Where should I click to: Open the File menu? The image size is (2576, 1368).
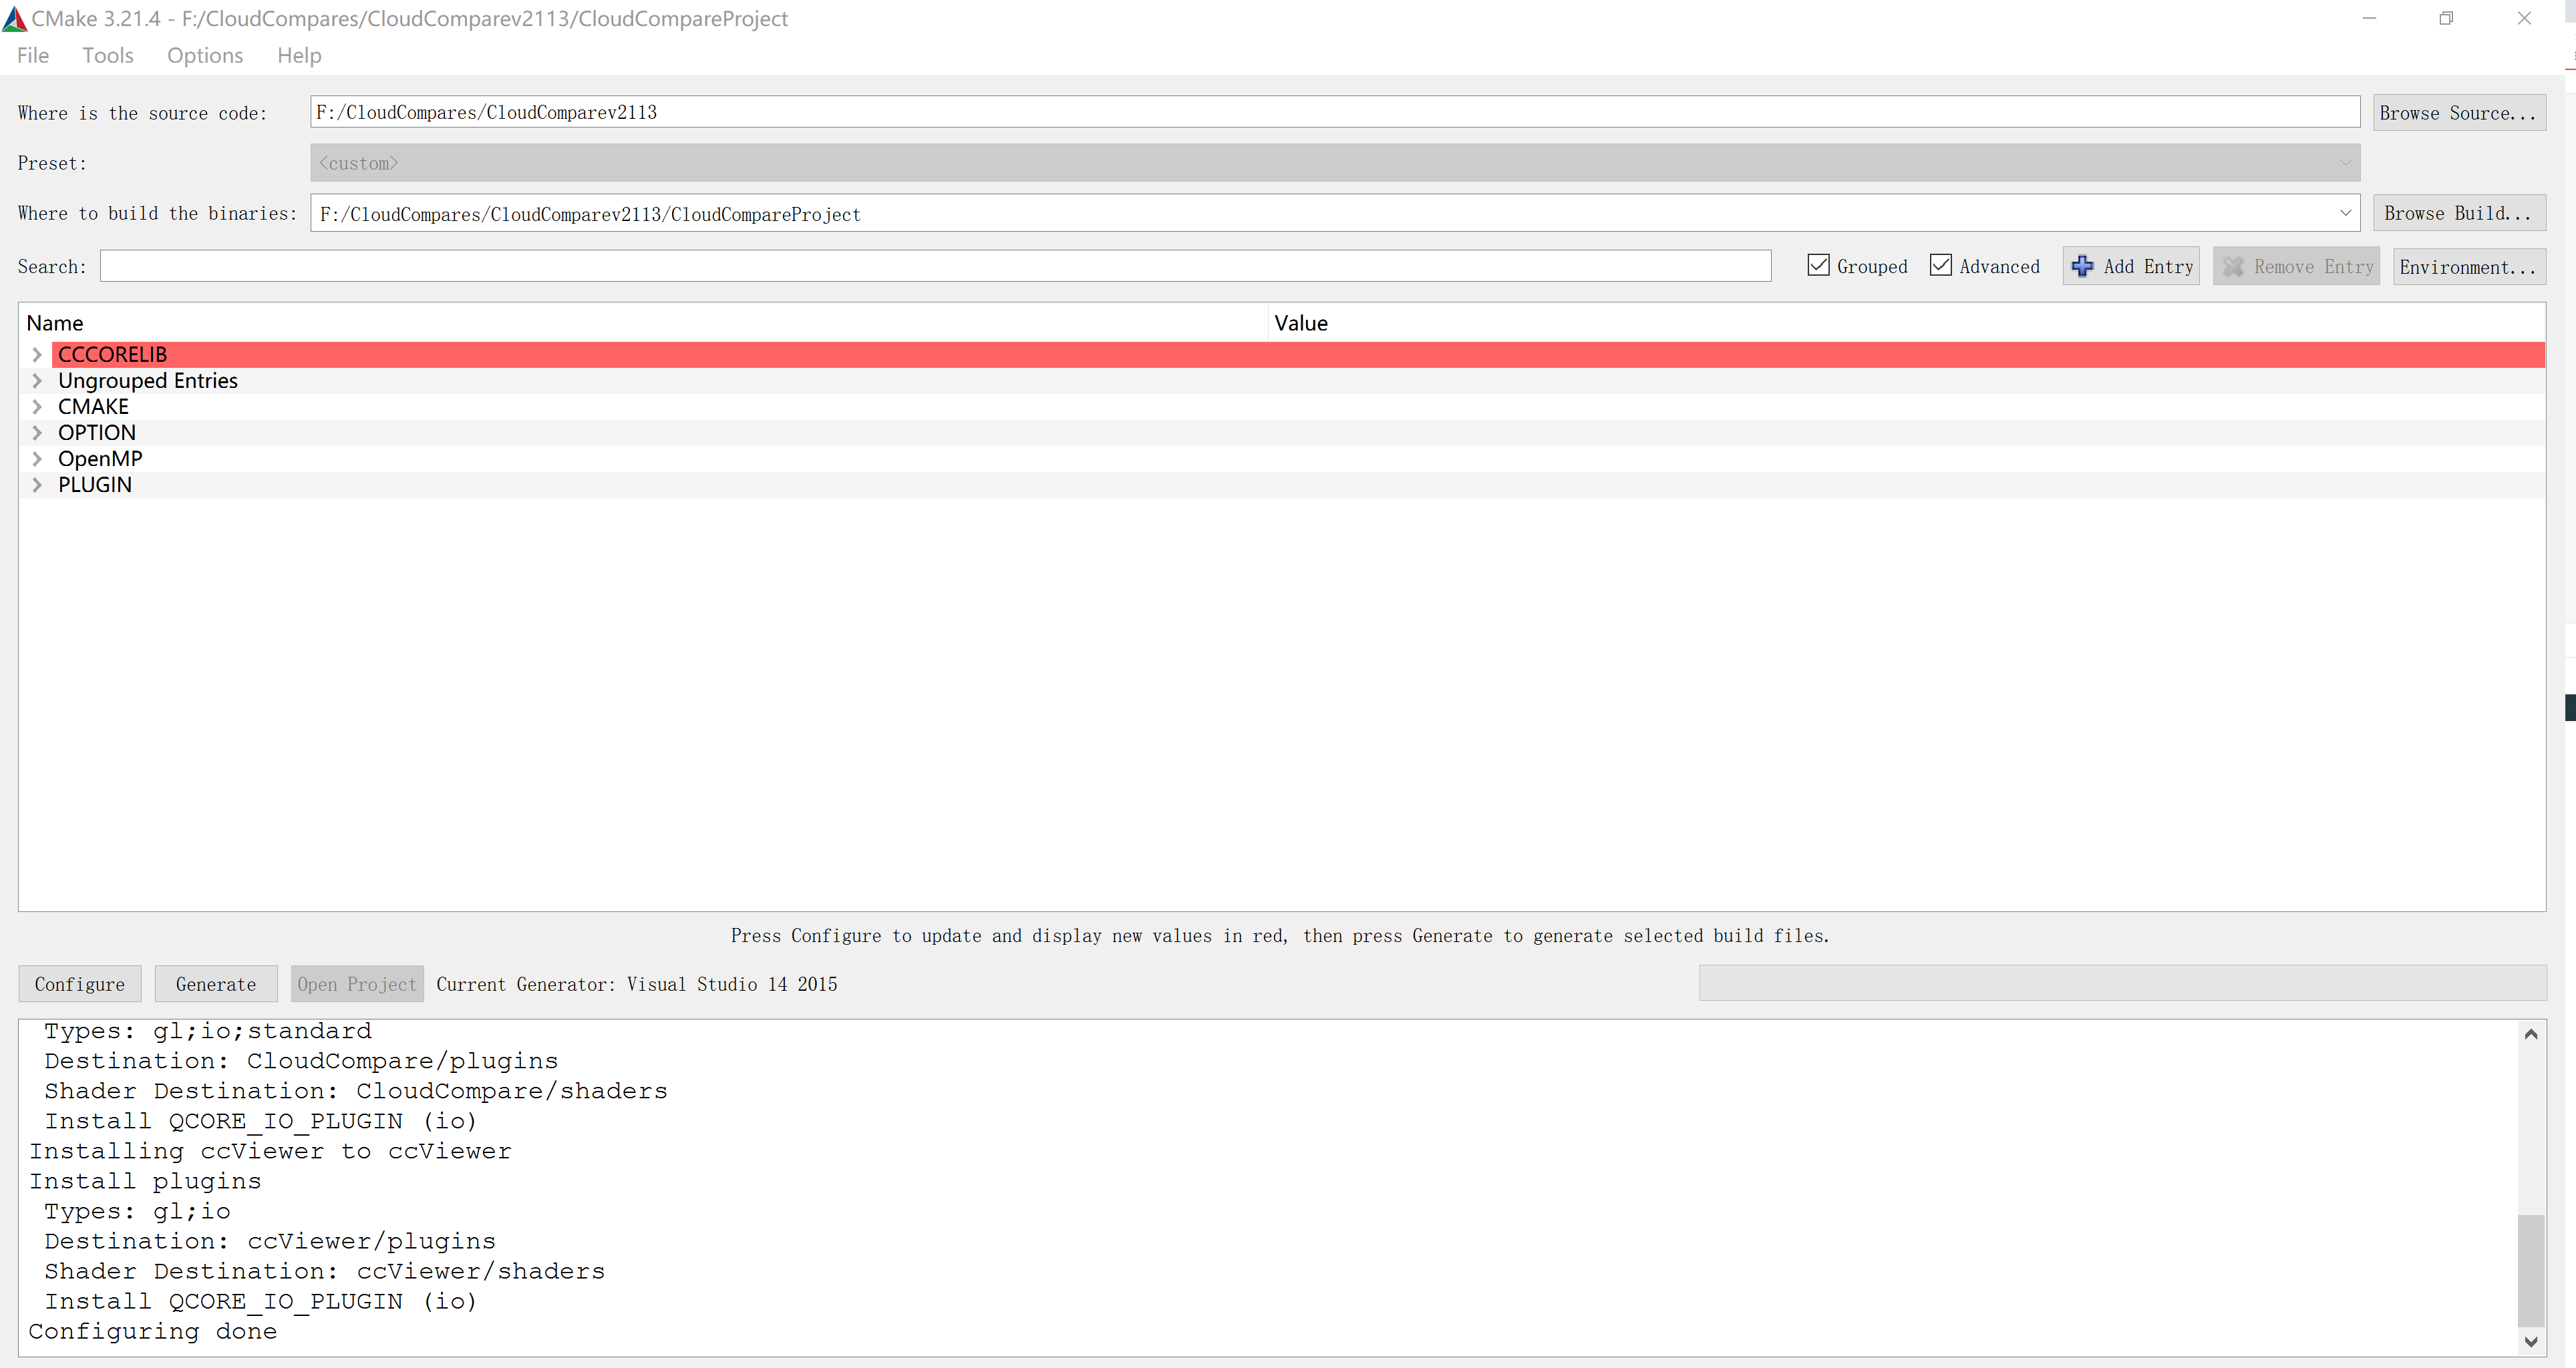click(32, 55)
